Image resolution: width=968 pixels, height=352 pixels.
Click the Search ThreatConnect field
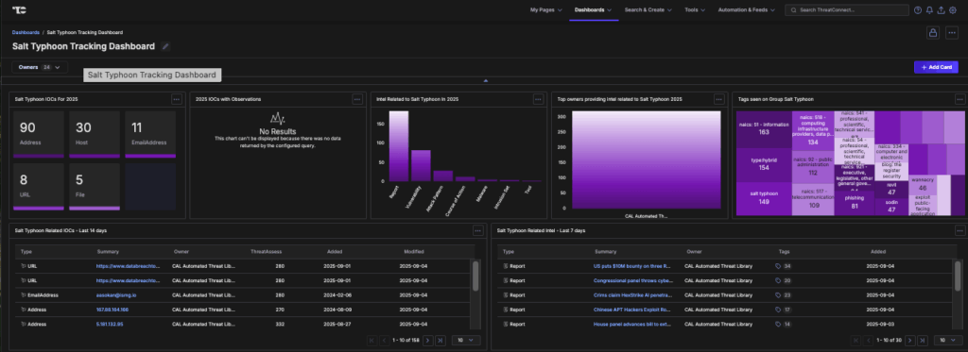coord(846,9)
